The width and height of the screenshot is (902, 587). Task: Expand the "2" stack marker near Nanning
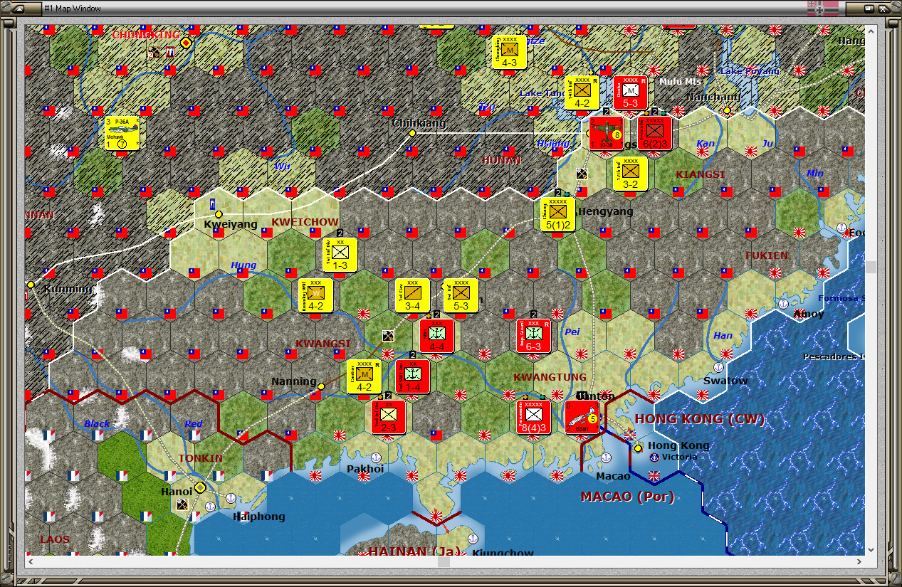(388, 395)
